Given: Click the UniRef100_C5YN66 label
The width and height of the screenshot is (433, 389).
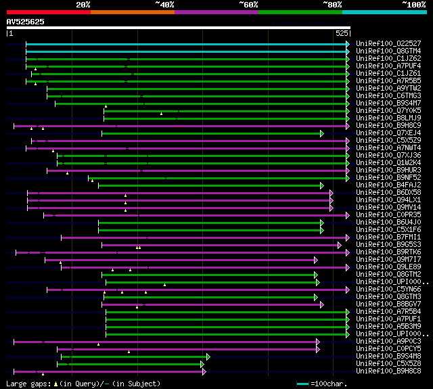Looking at the screenshot, I should tap(388, 290).
